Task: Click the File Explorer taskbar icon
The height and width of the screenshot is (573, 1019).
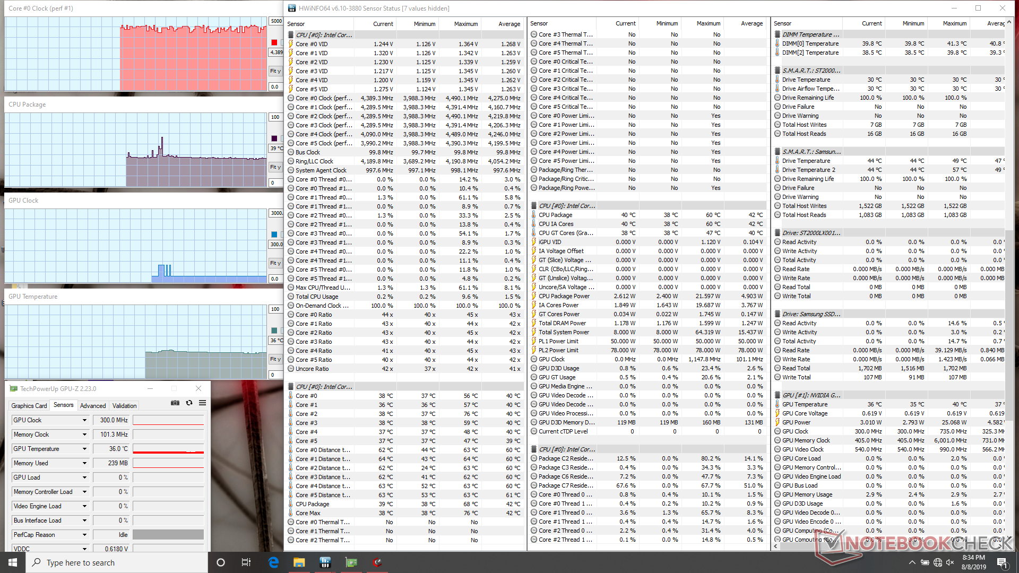Action: [299, 562]
